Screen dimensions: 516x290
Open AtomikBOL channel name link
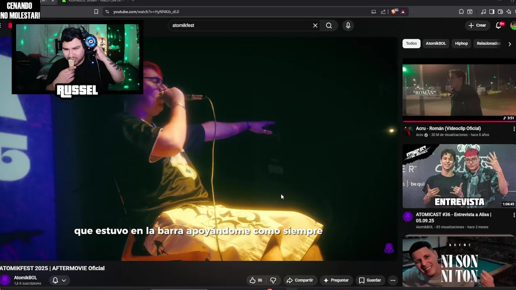[x=25, y=278]
